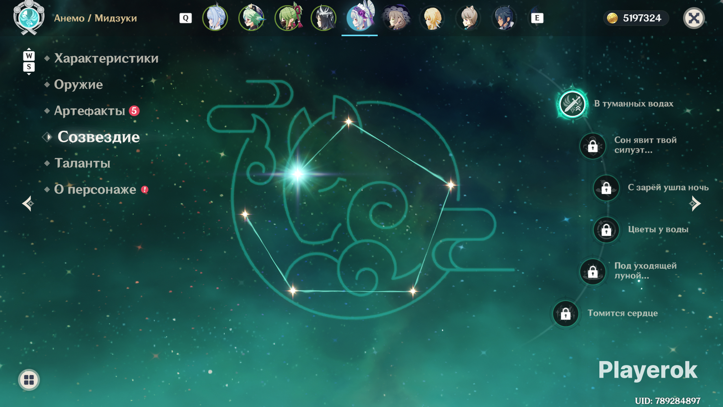Screen dimensions: 723x407
Task: Close the character screen
Action: click(694, 18)
